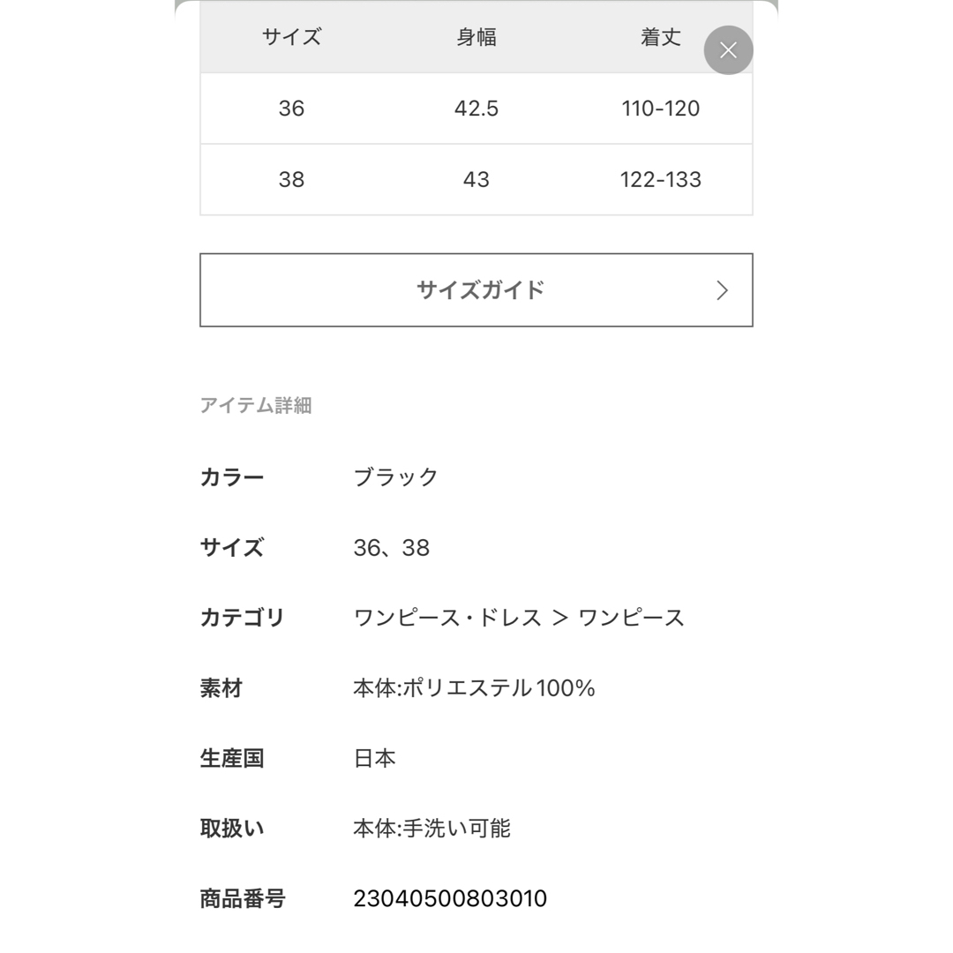Click the 生産国 value 日本
This screenshot has width=953, height=953.
(x=374, y=759)
